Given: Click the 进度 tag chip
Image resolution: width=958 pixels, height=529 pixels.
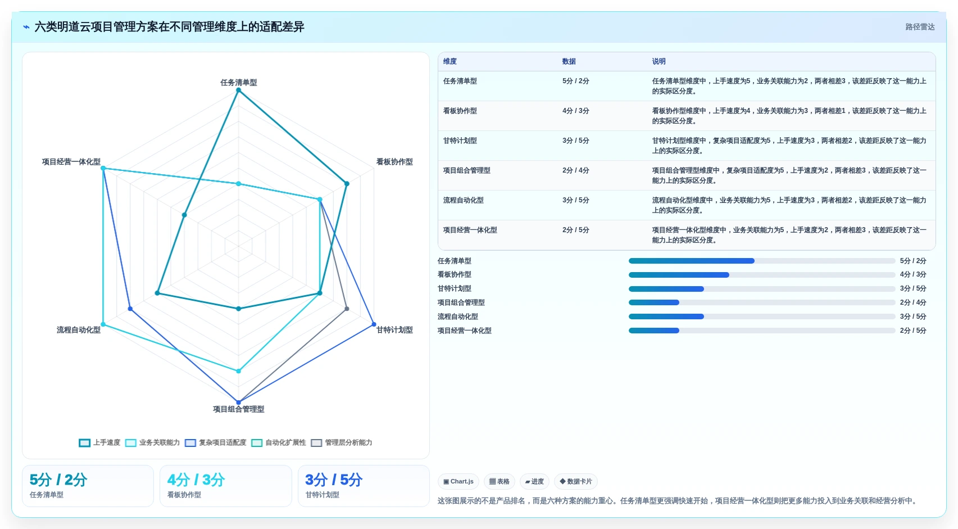Looking at the screenshot, I should click(534, 481).
